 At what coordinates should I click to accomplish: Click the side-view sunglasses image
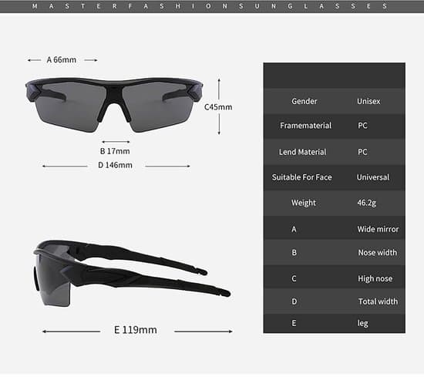pos(132,274)
